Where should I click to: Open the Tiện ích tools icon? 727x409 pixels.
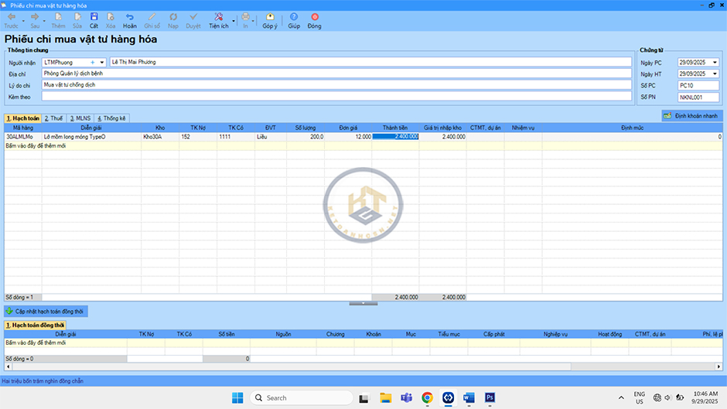pos(218,19)
